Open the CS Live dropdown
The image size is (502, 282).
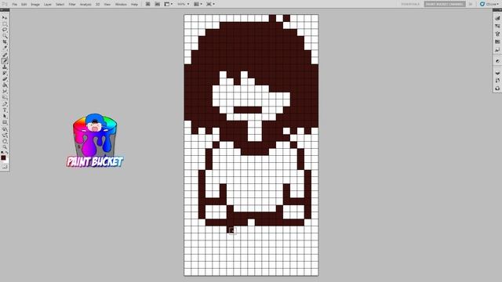[x=490, y=4]
